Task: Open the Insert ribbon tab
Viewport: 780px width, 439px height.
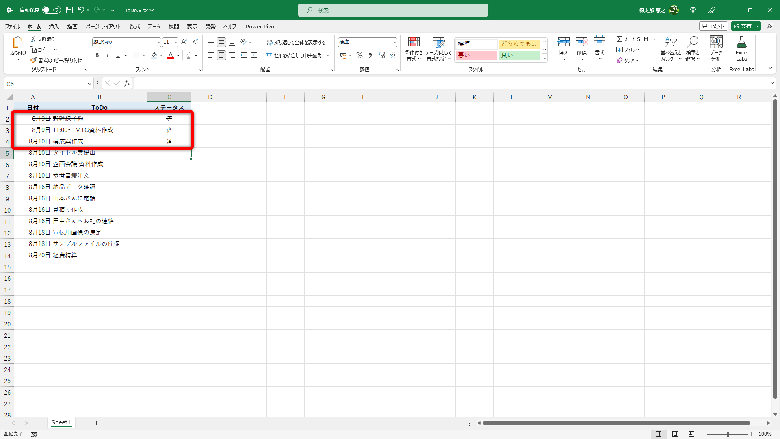Action: click(54, 26)
